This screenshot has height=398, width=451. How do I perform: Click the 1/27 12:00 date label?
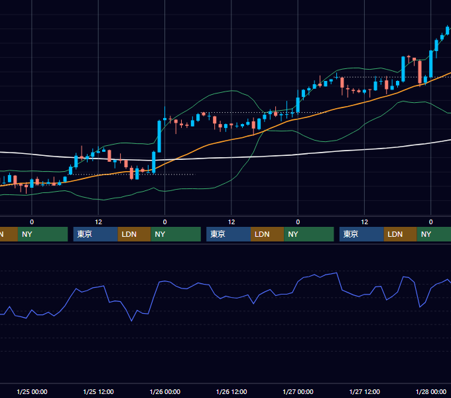[x=364, y=391]
